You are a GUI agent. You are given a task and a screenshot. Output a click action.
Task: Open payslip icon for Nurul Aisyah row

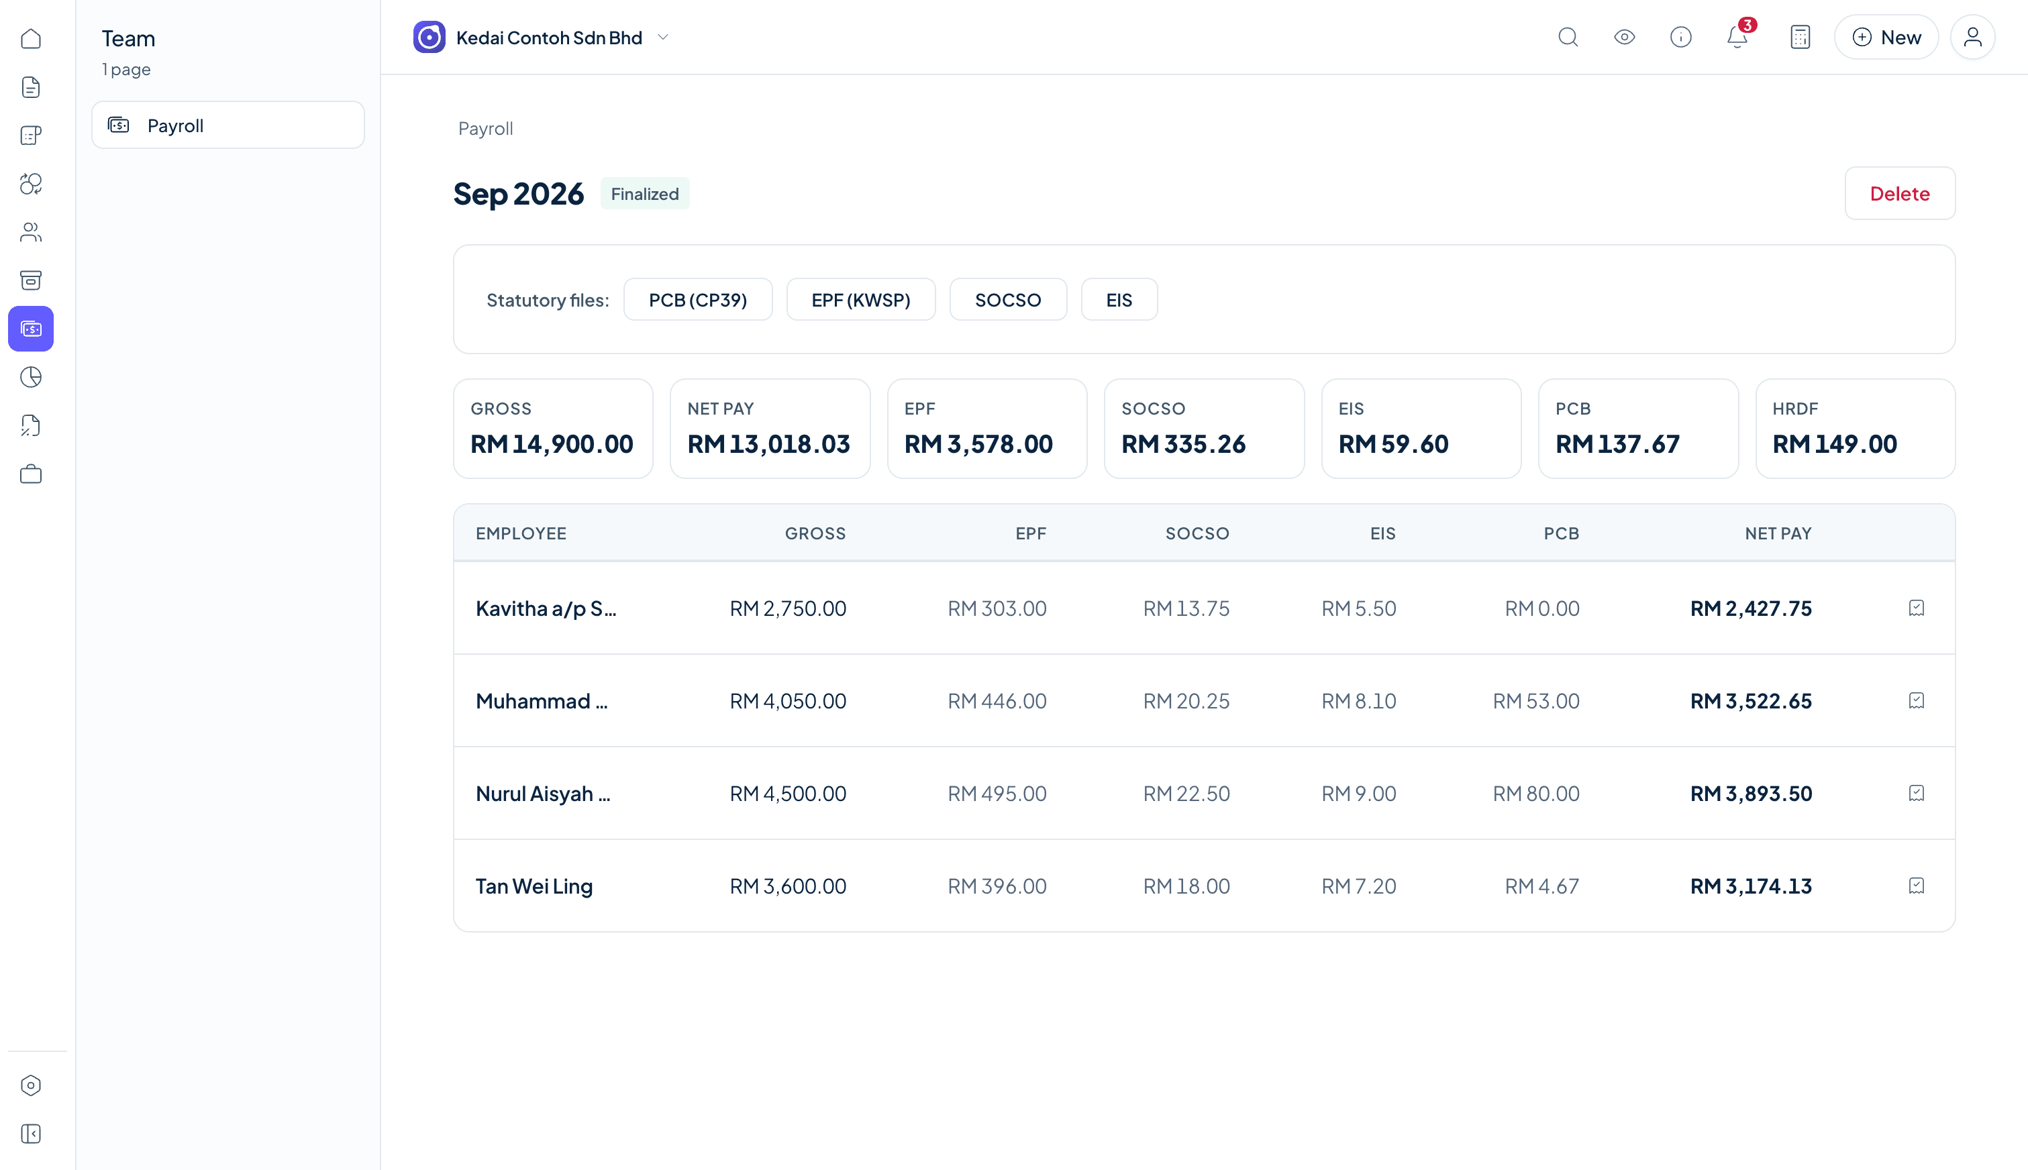1915,793
